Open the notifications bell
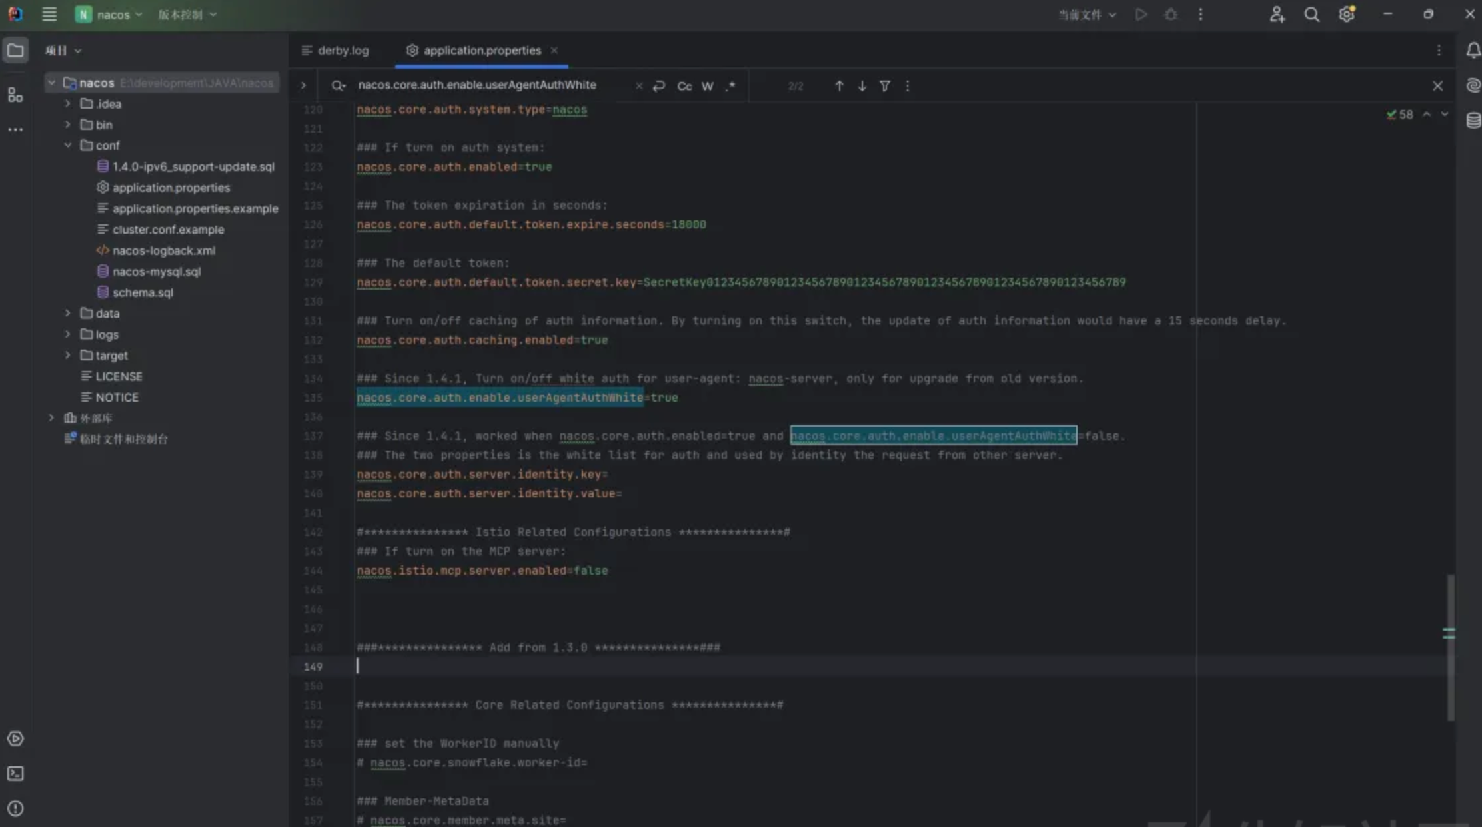The width and height of the screenshot is (1482, 827). point(1473,50)
